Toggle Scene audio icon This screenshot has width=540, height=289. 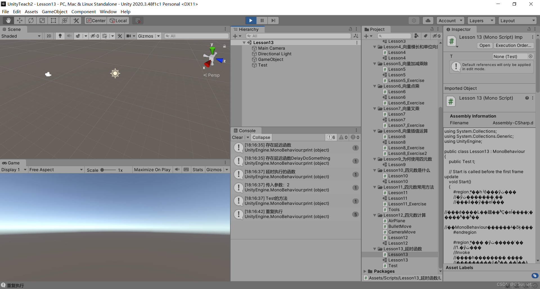point(69,36)
